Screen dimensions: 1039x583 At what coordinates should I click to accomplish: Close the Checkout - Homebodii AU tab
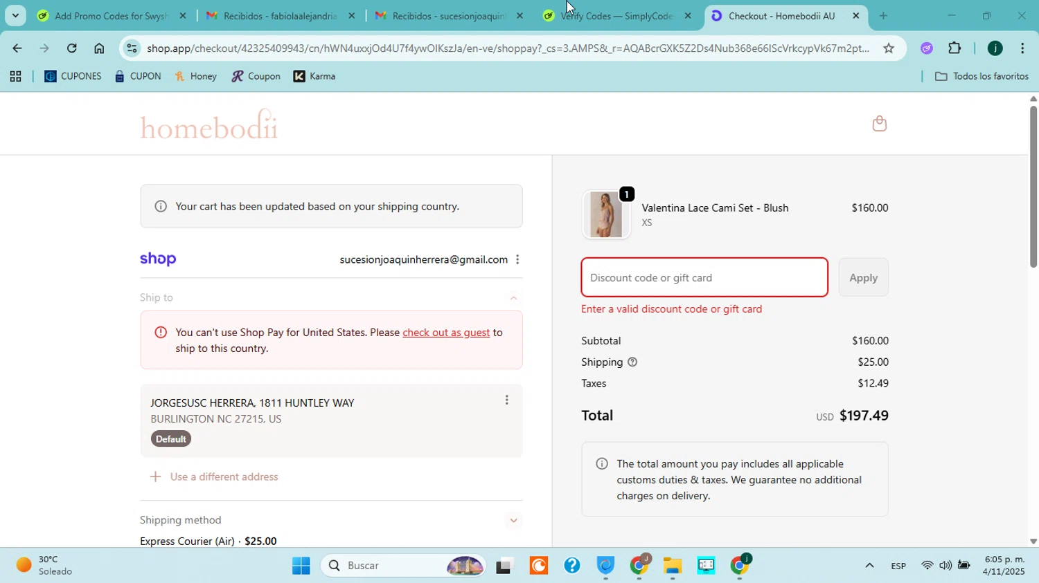(856, 15)
